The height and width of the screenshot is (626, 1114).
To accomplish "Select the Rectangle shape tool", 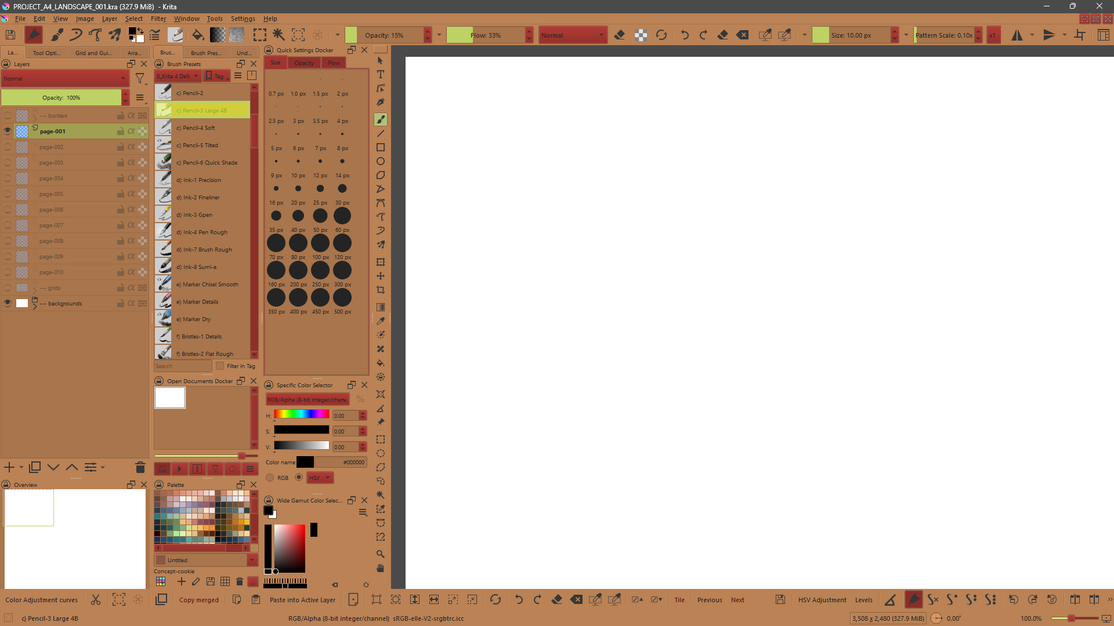I will (381, 147).
